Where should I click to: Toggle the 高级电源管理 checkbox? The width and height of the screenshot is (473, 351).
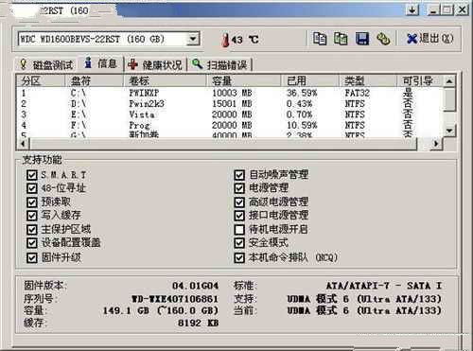click(x=239, y=202)
